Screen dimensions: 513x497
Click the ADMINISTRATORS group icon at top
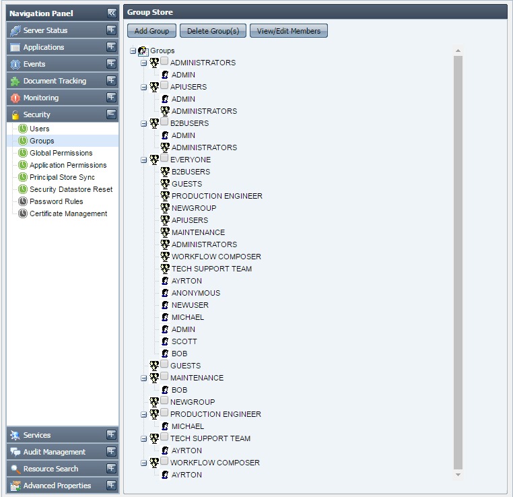154,63
